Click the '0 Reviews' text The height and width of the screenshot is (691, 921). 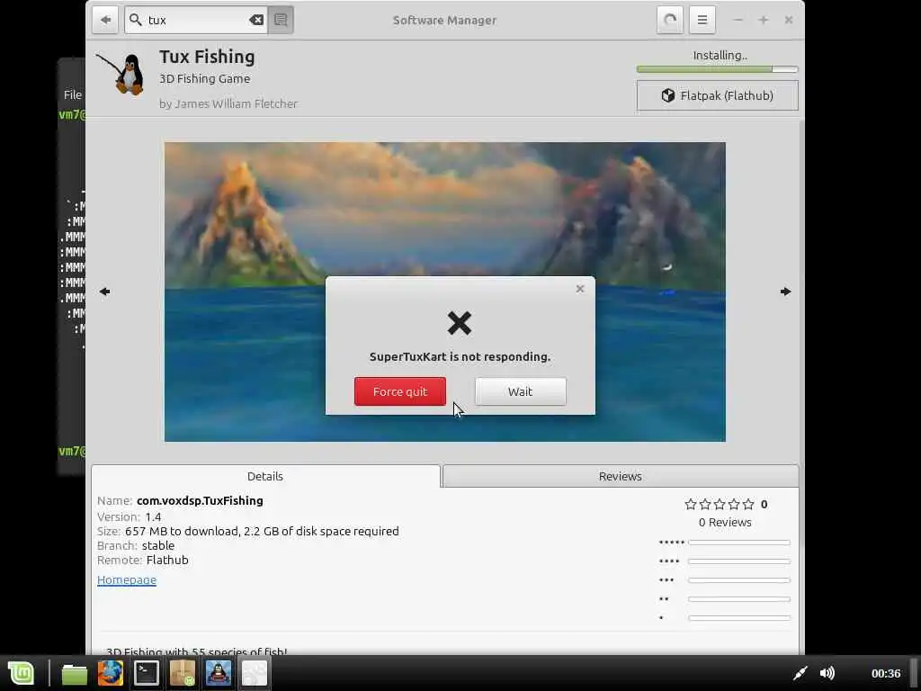[725, 523]
